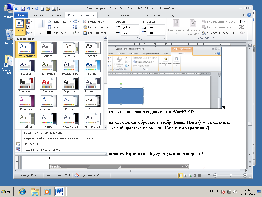This screenshot has height=197, width=262.
Task: Open the hyphenation icon
Action: click(x=76, y=33)
